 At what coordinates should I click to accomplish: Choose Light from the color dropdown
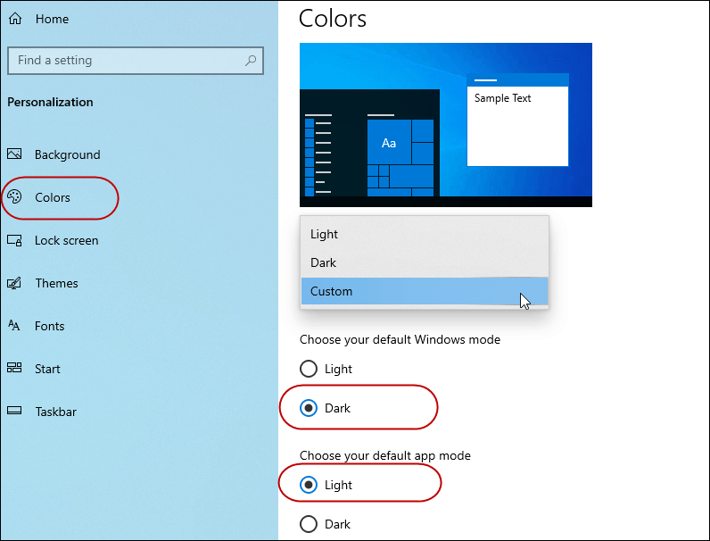425,234
